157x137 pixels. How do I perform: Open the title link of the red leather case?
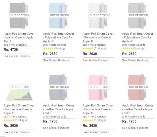[138, 109]
